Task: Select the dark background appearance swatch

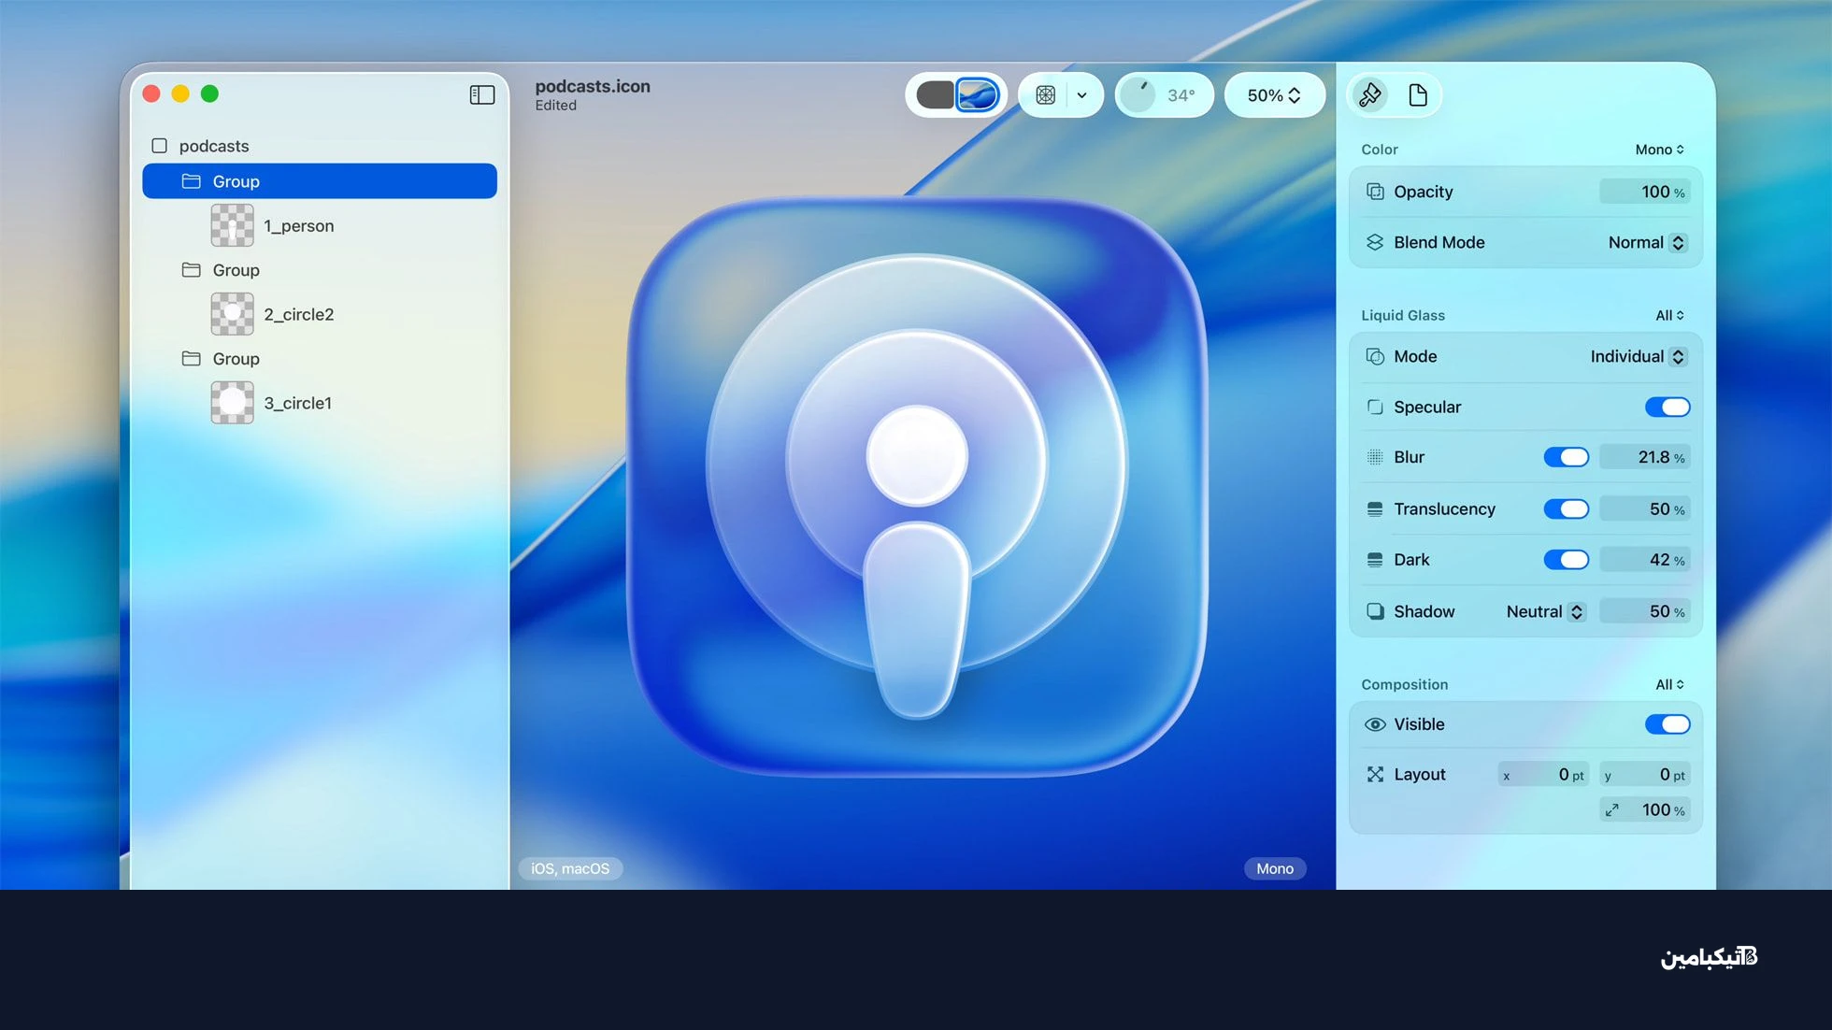Action: [934, 94]
